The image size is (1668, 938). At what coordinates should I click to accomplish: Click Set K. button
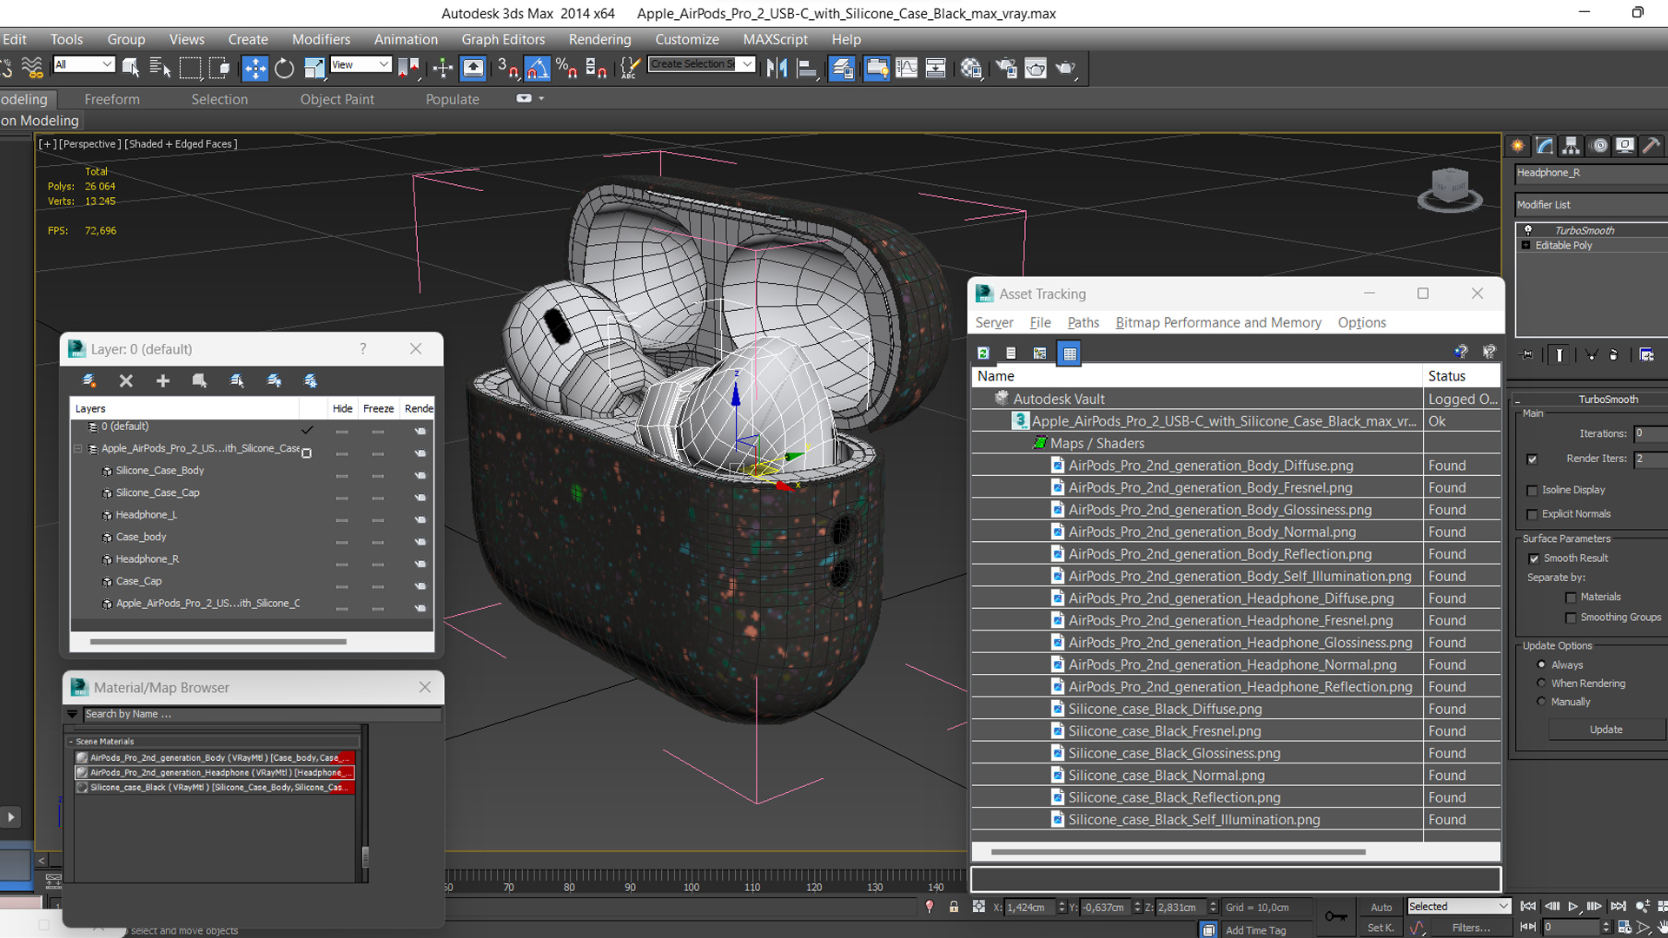point(1380,928)
